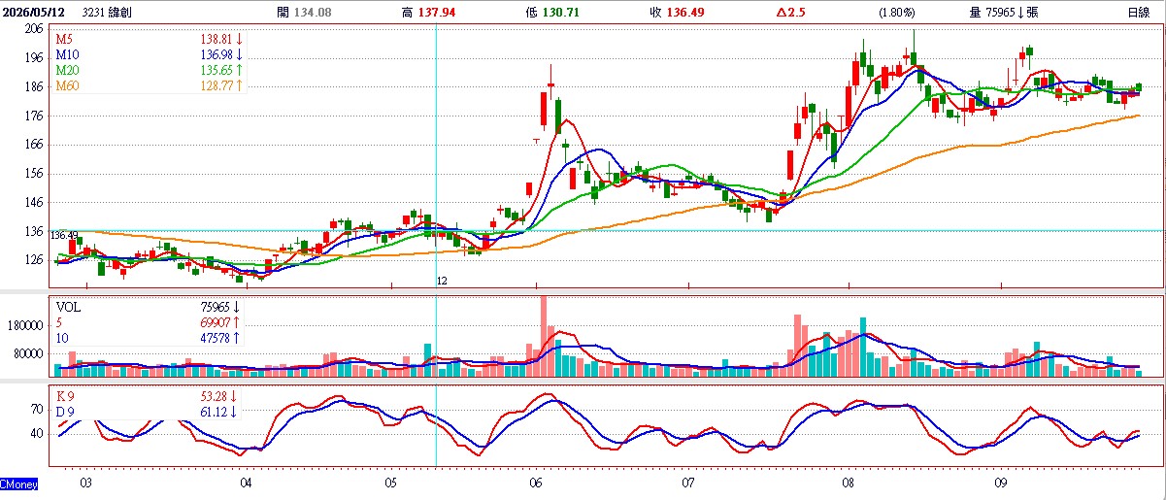Image resolution: width=1166 pixels, height=500 pixels.
Task: Click the 206 price axis label
Action: coord(34,29)
